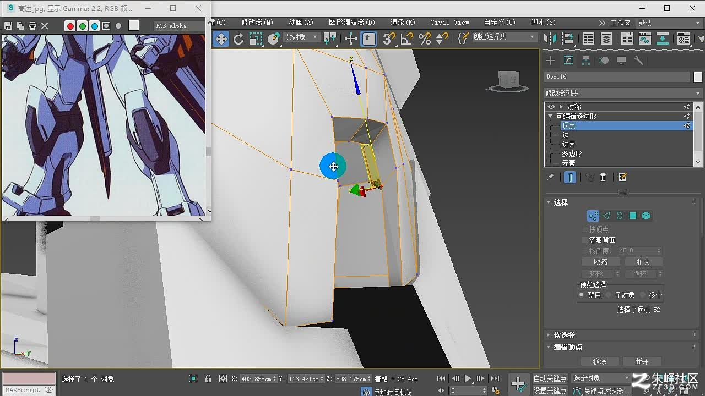Open the Create command panel tab
The image size is (705, 396).
[551, 61]
